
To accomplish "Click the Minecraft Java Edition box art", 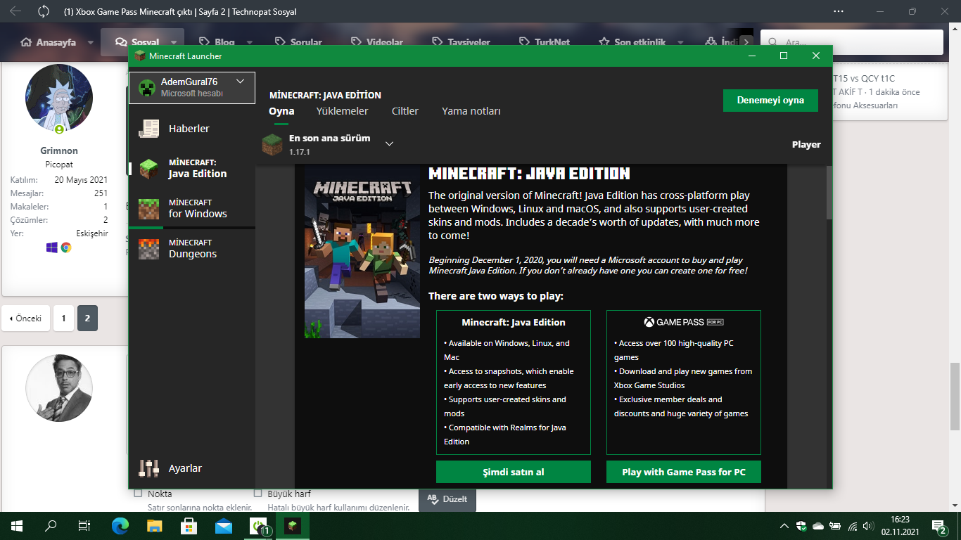I will 362,252.
